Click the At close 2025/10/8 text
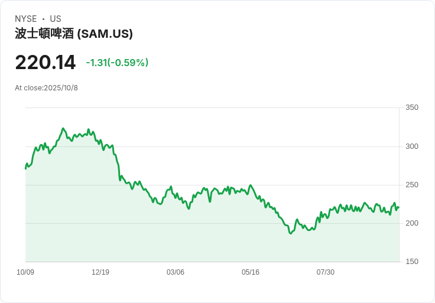This screenshot has width=435, height=303. (x=46, y=88)
